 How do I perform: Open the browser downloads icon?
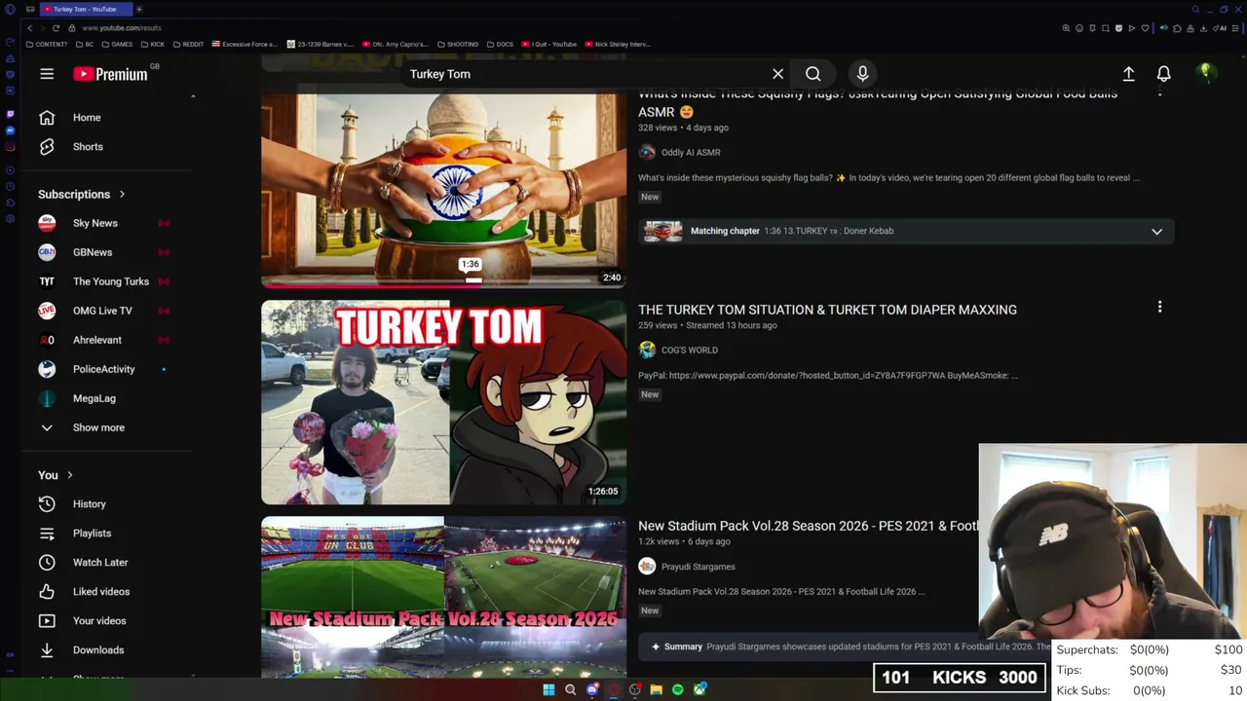1203,28
